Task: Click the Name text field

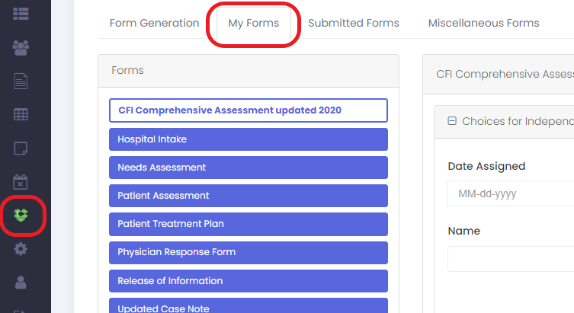Action: (x=509, y=258)
